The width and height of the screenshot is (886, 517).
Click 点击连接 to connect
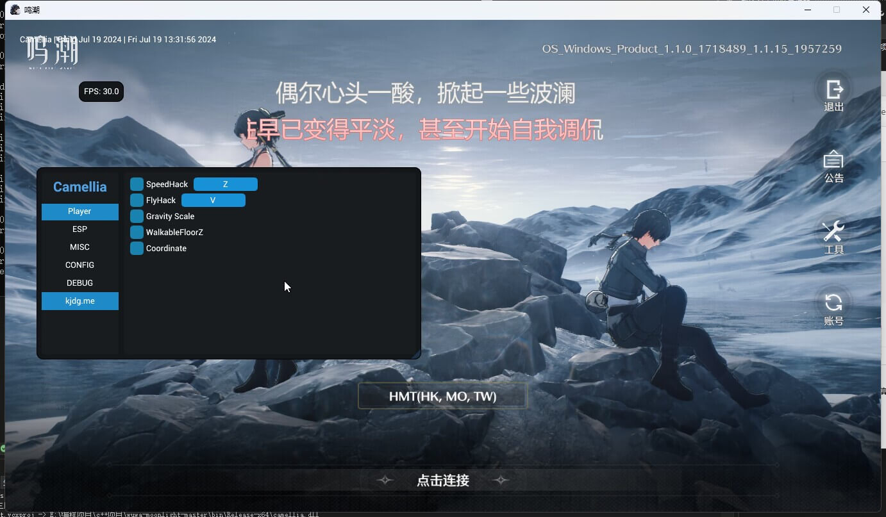click(443, 480)
